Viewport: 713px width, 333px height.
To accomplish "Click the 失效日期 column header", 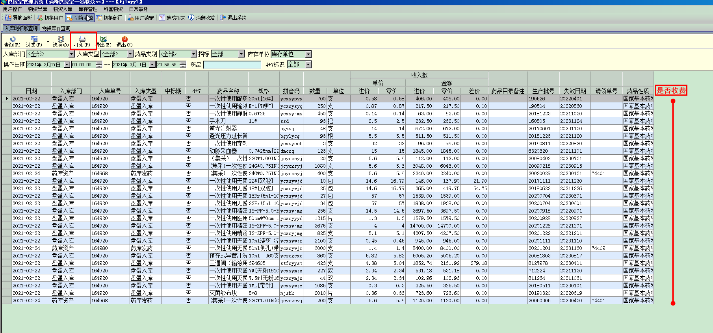I will [x=575, y=91].
